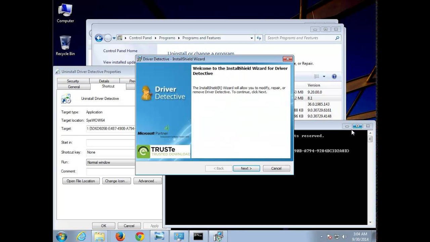430x242 pixels.
Task: Open the network tray icon
Action: tap(336, 237)
